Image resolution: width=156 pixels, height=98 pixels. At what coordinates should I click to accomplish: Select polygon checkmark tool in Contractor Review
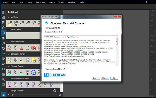click(x=28, y=60)
